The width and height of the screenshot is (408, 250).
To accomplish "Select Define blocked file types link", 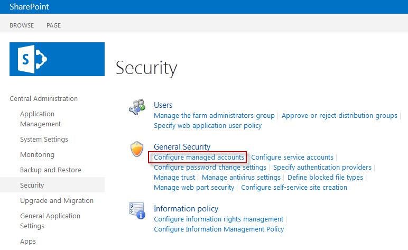I will (x=325, y=177).
